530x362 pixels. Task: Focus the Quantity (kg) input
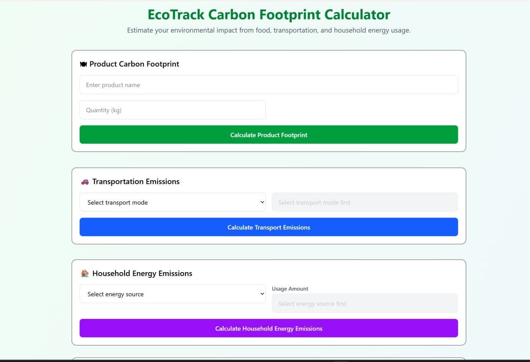[x=173, y=110]
